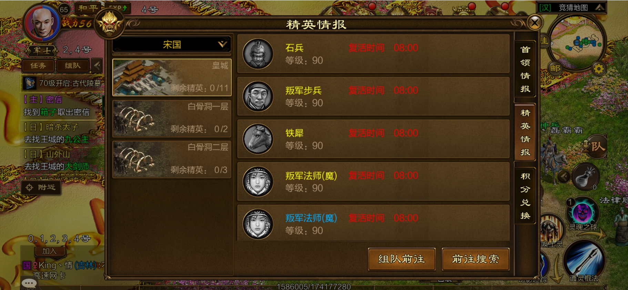Switch to the 积分兑换 tab
Screen dimensions: 628x290
(x=525, y=196)
